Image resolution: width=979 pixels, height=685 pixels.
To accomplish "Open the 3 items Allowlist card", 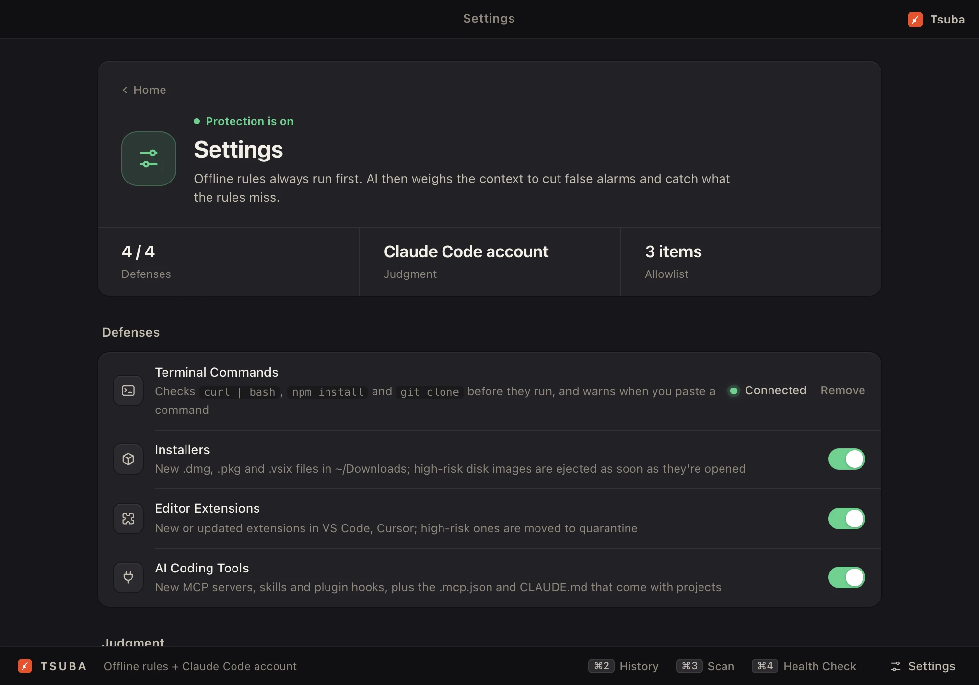I will tap(750, 261).
